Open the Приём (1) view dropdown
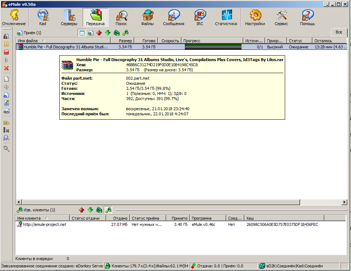 pyautogui.click(x=29, y=33)
